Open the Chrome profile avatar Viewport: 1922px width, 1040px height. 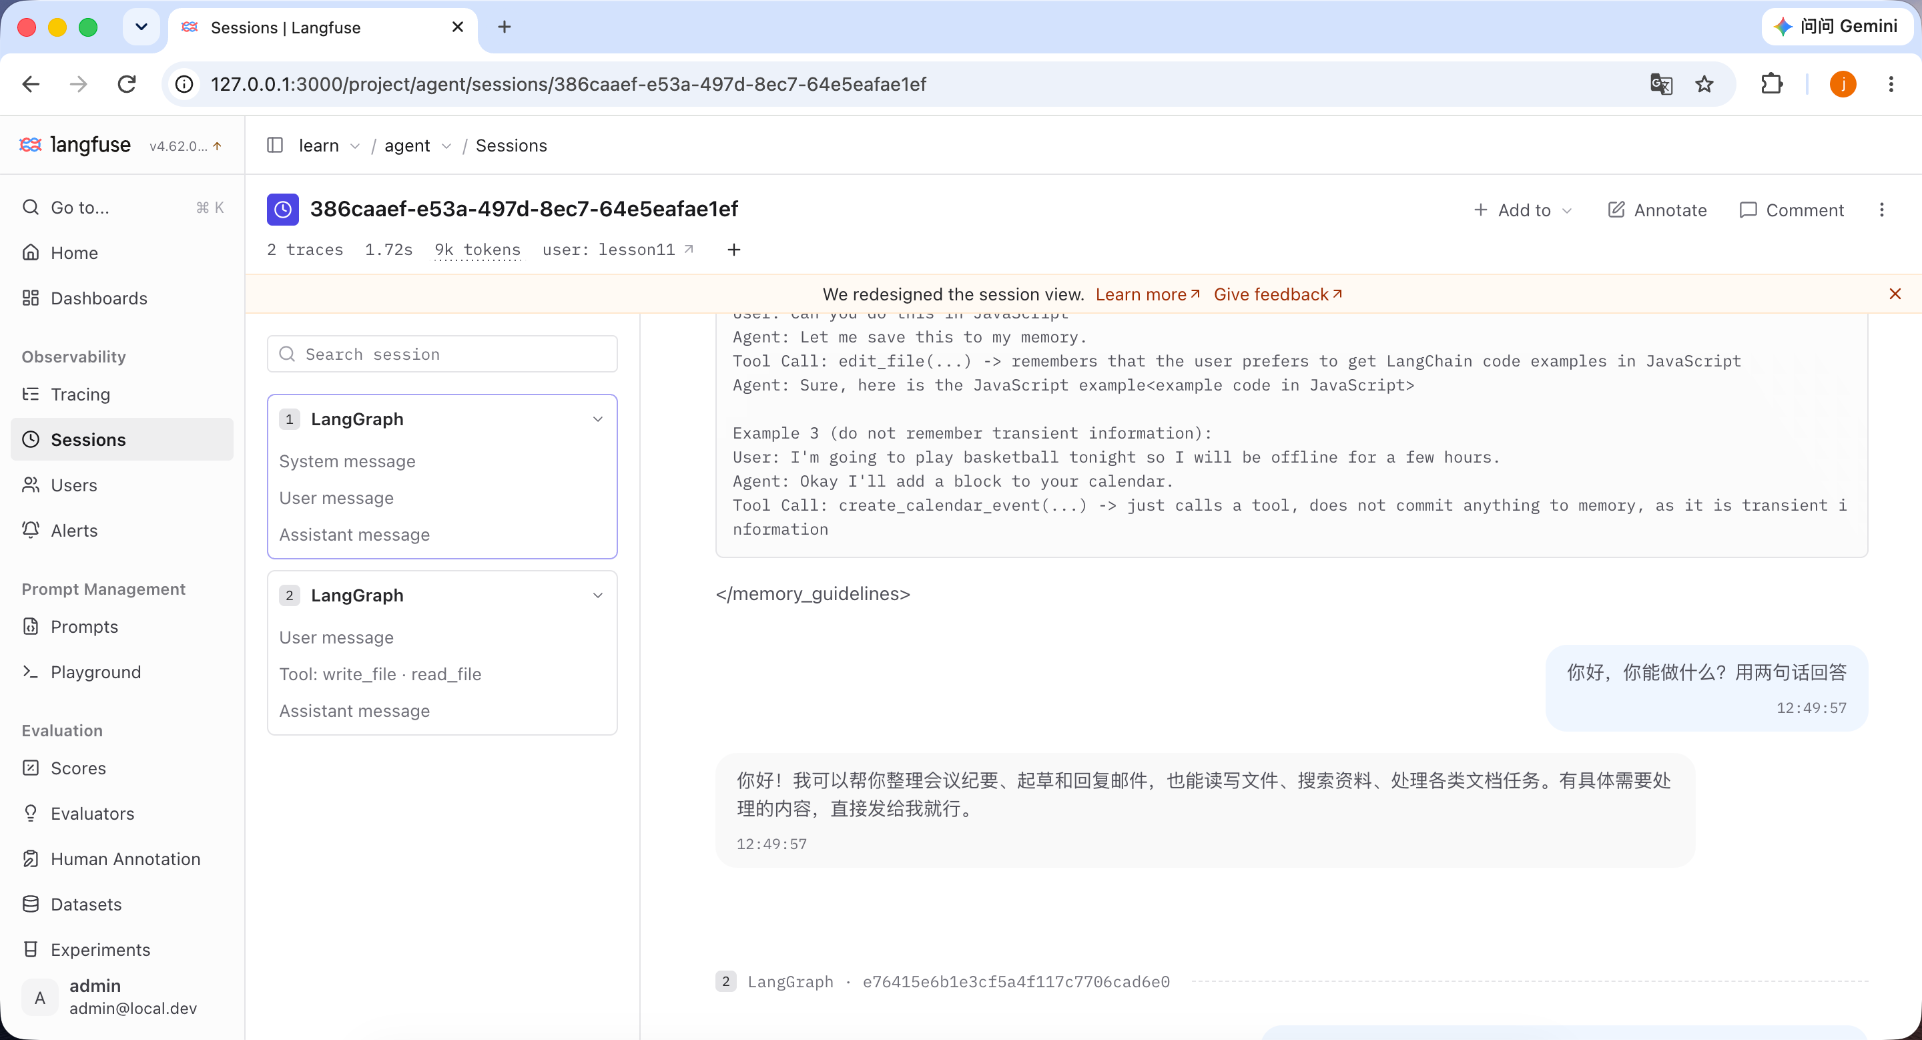click(x=1842, y=84)
